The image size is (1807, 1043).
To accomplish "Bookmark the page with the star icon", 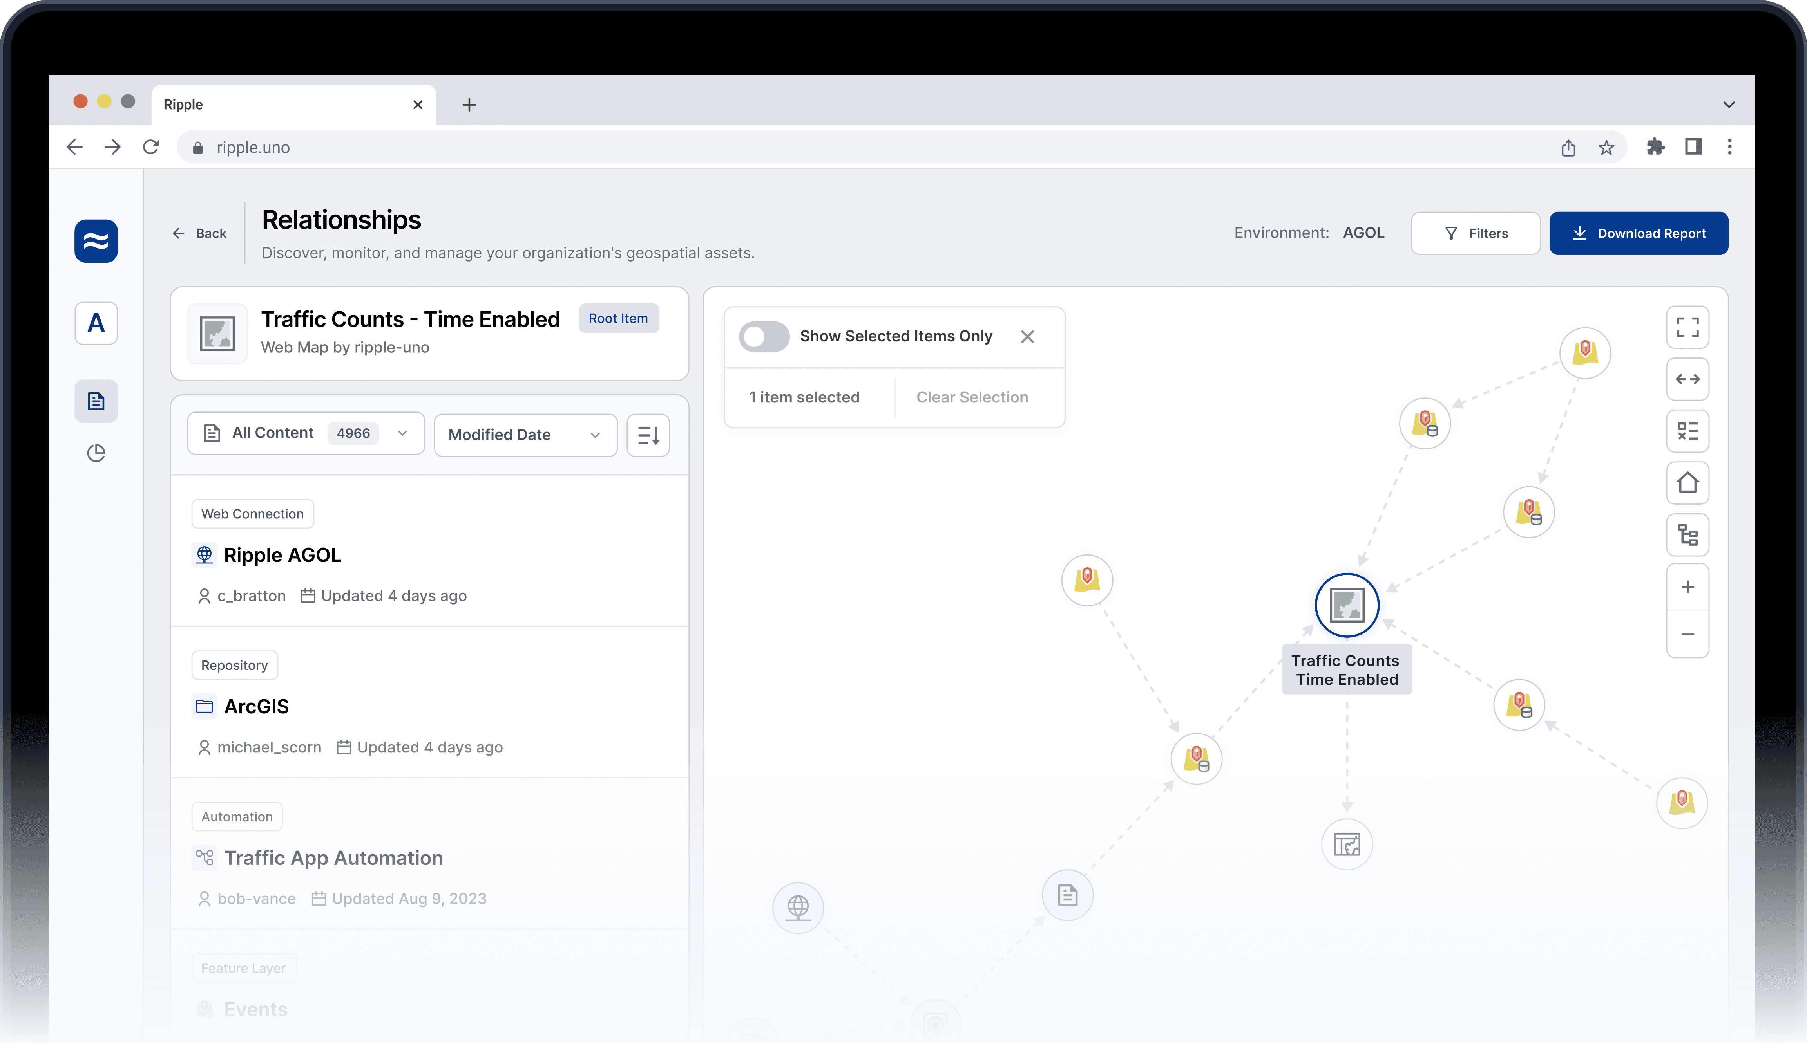I will coord(1606,148).
